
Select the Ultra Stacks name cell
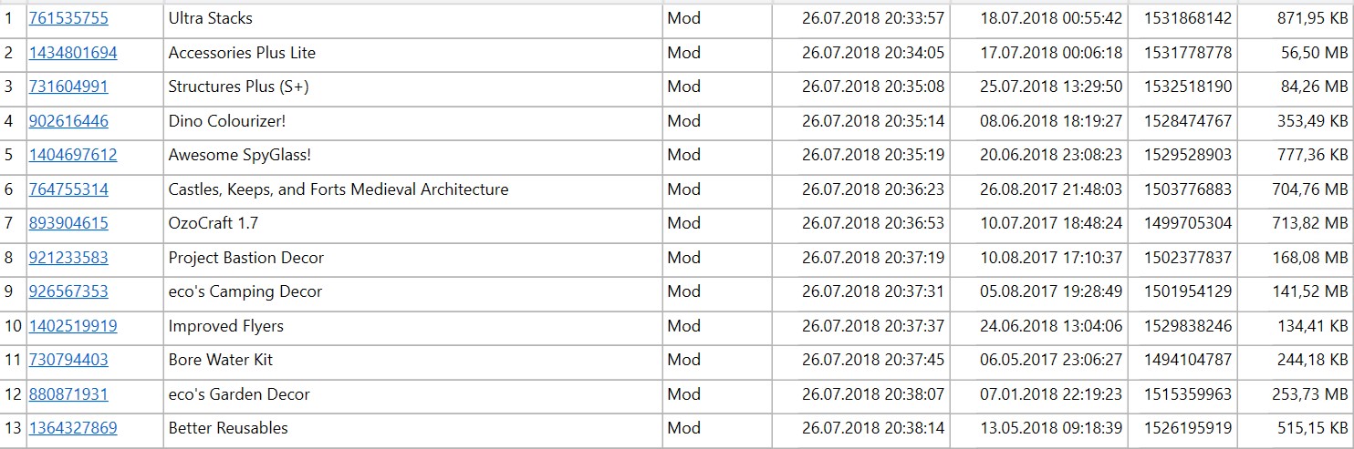[412, 19]
